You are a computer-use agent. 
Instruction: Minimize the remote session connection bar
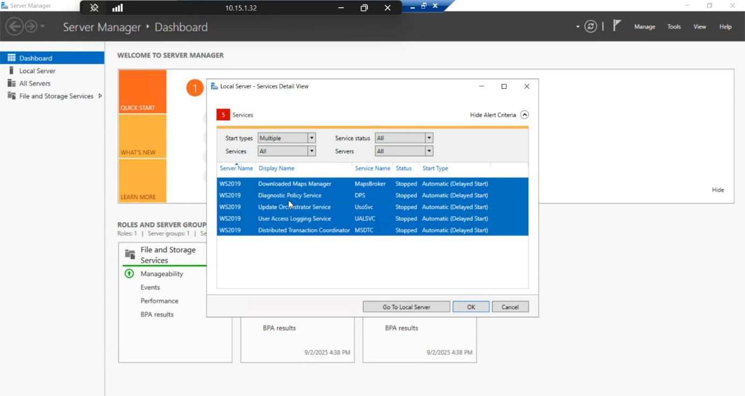[x=341, y=8]
